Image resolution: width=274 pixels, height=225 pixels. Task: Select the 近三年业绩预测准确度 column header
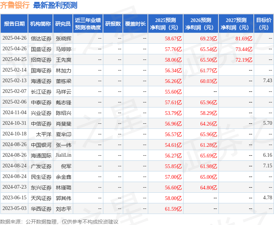coord(88,23)
